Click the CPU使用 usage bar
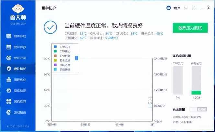 178,80
